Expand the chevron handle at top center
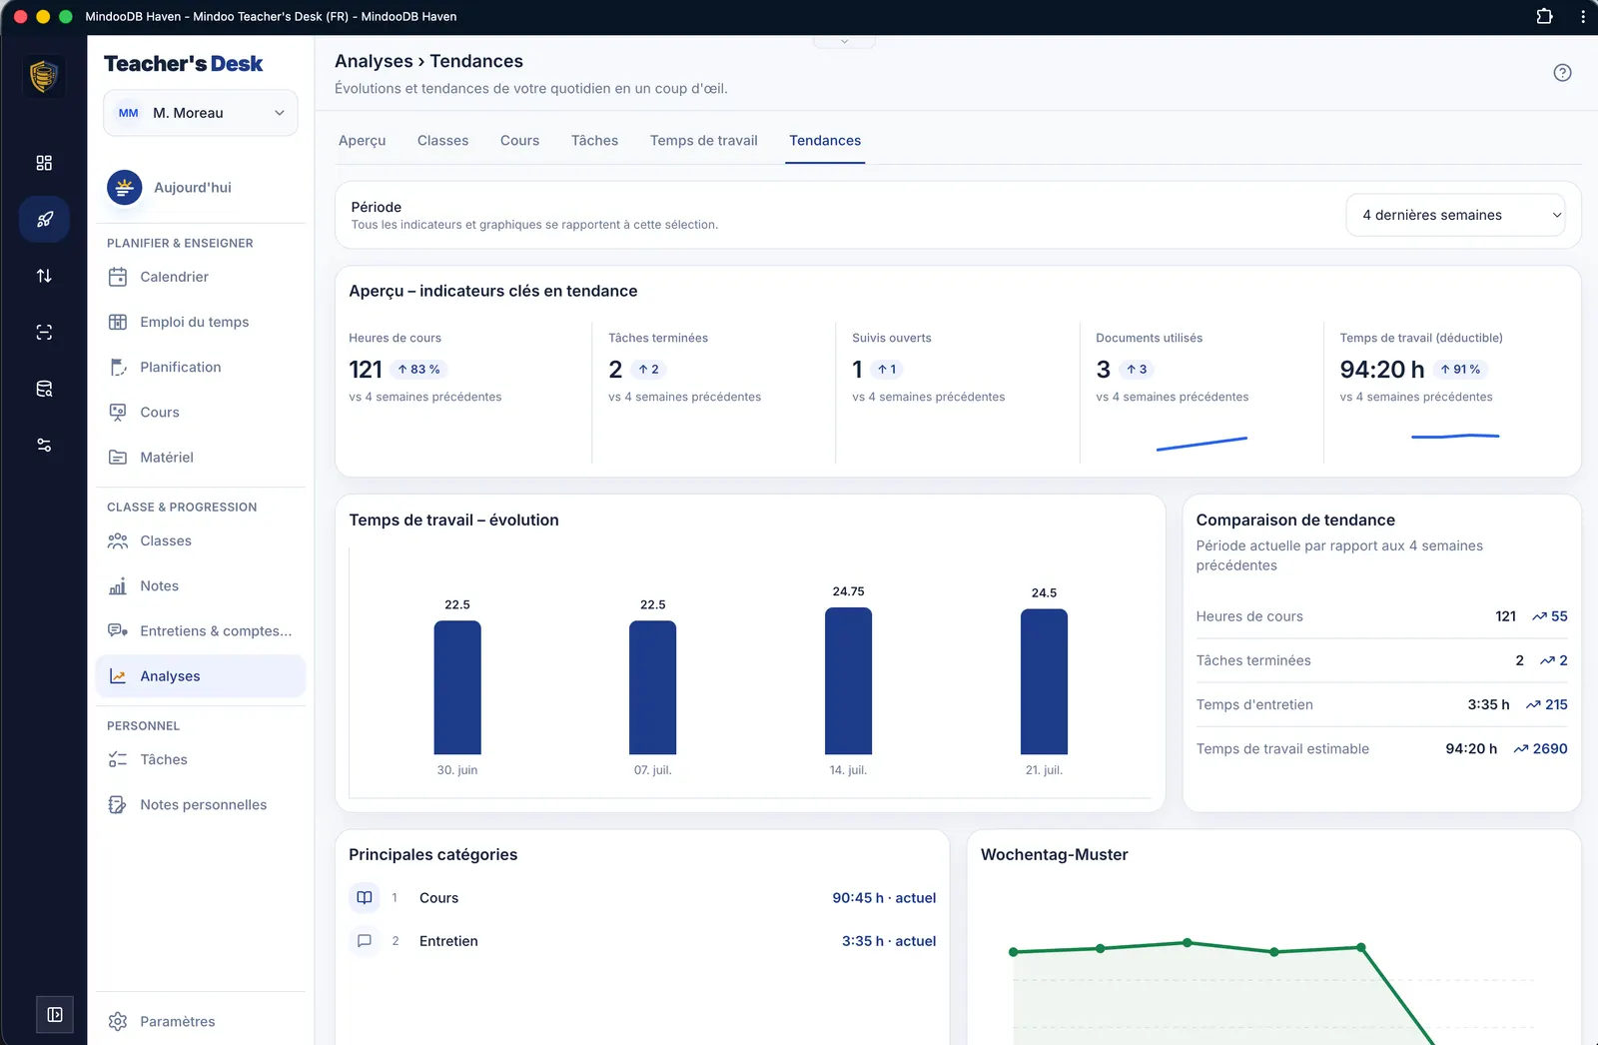The height and width of the screenshot is (1045, 1598). [844, 42]
